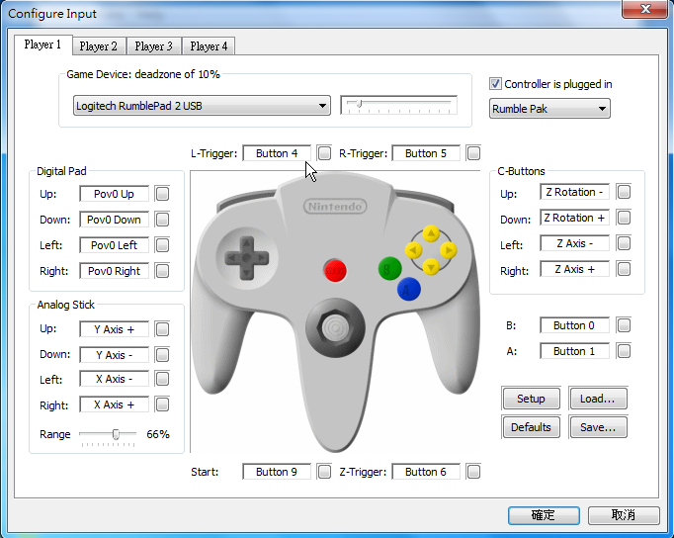Click the 'X Axis +' mapping field

(x=114, y=404)
